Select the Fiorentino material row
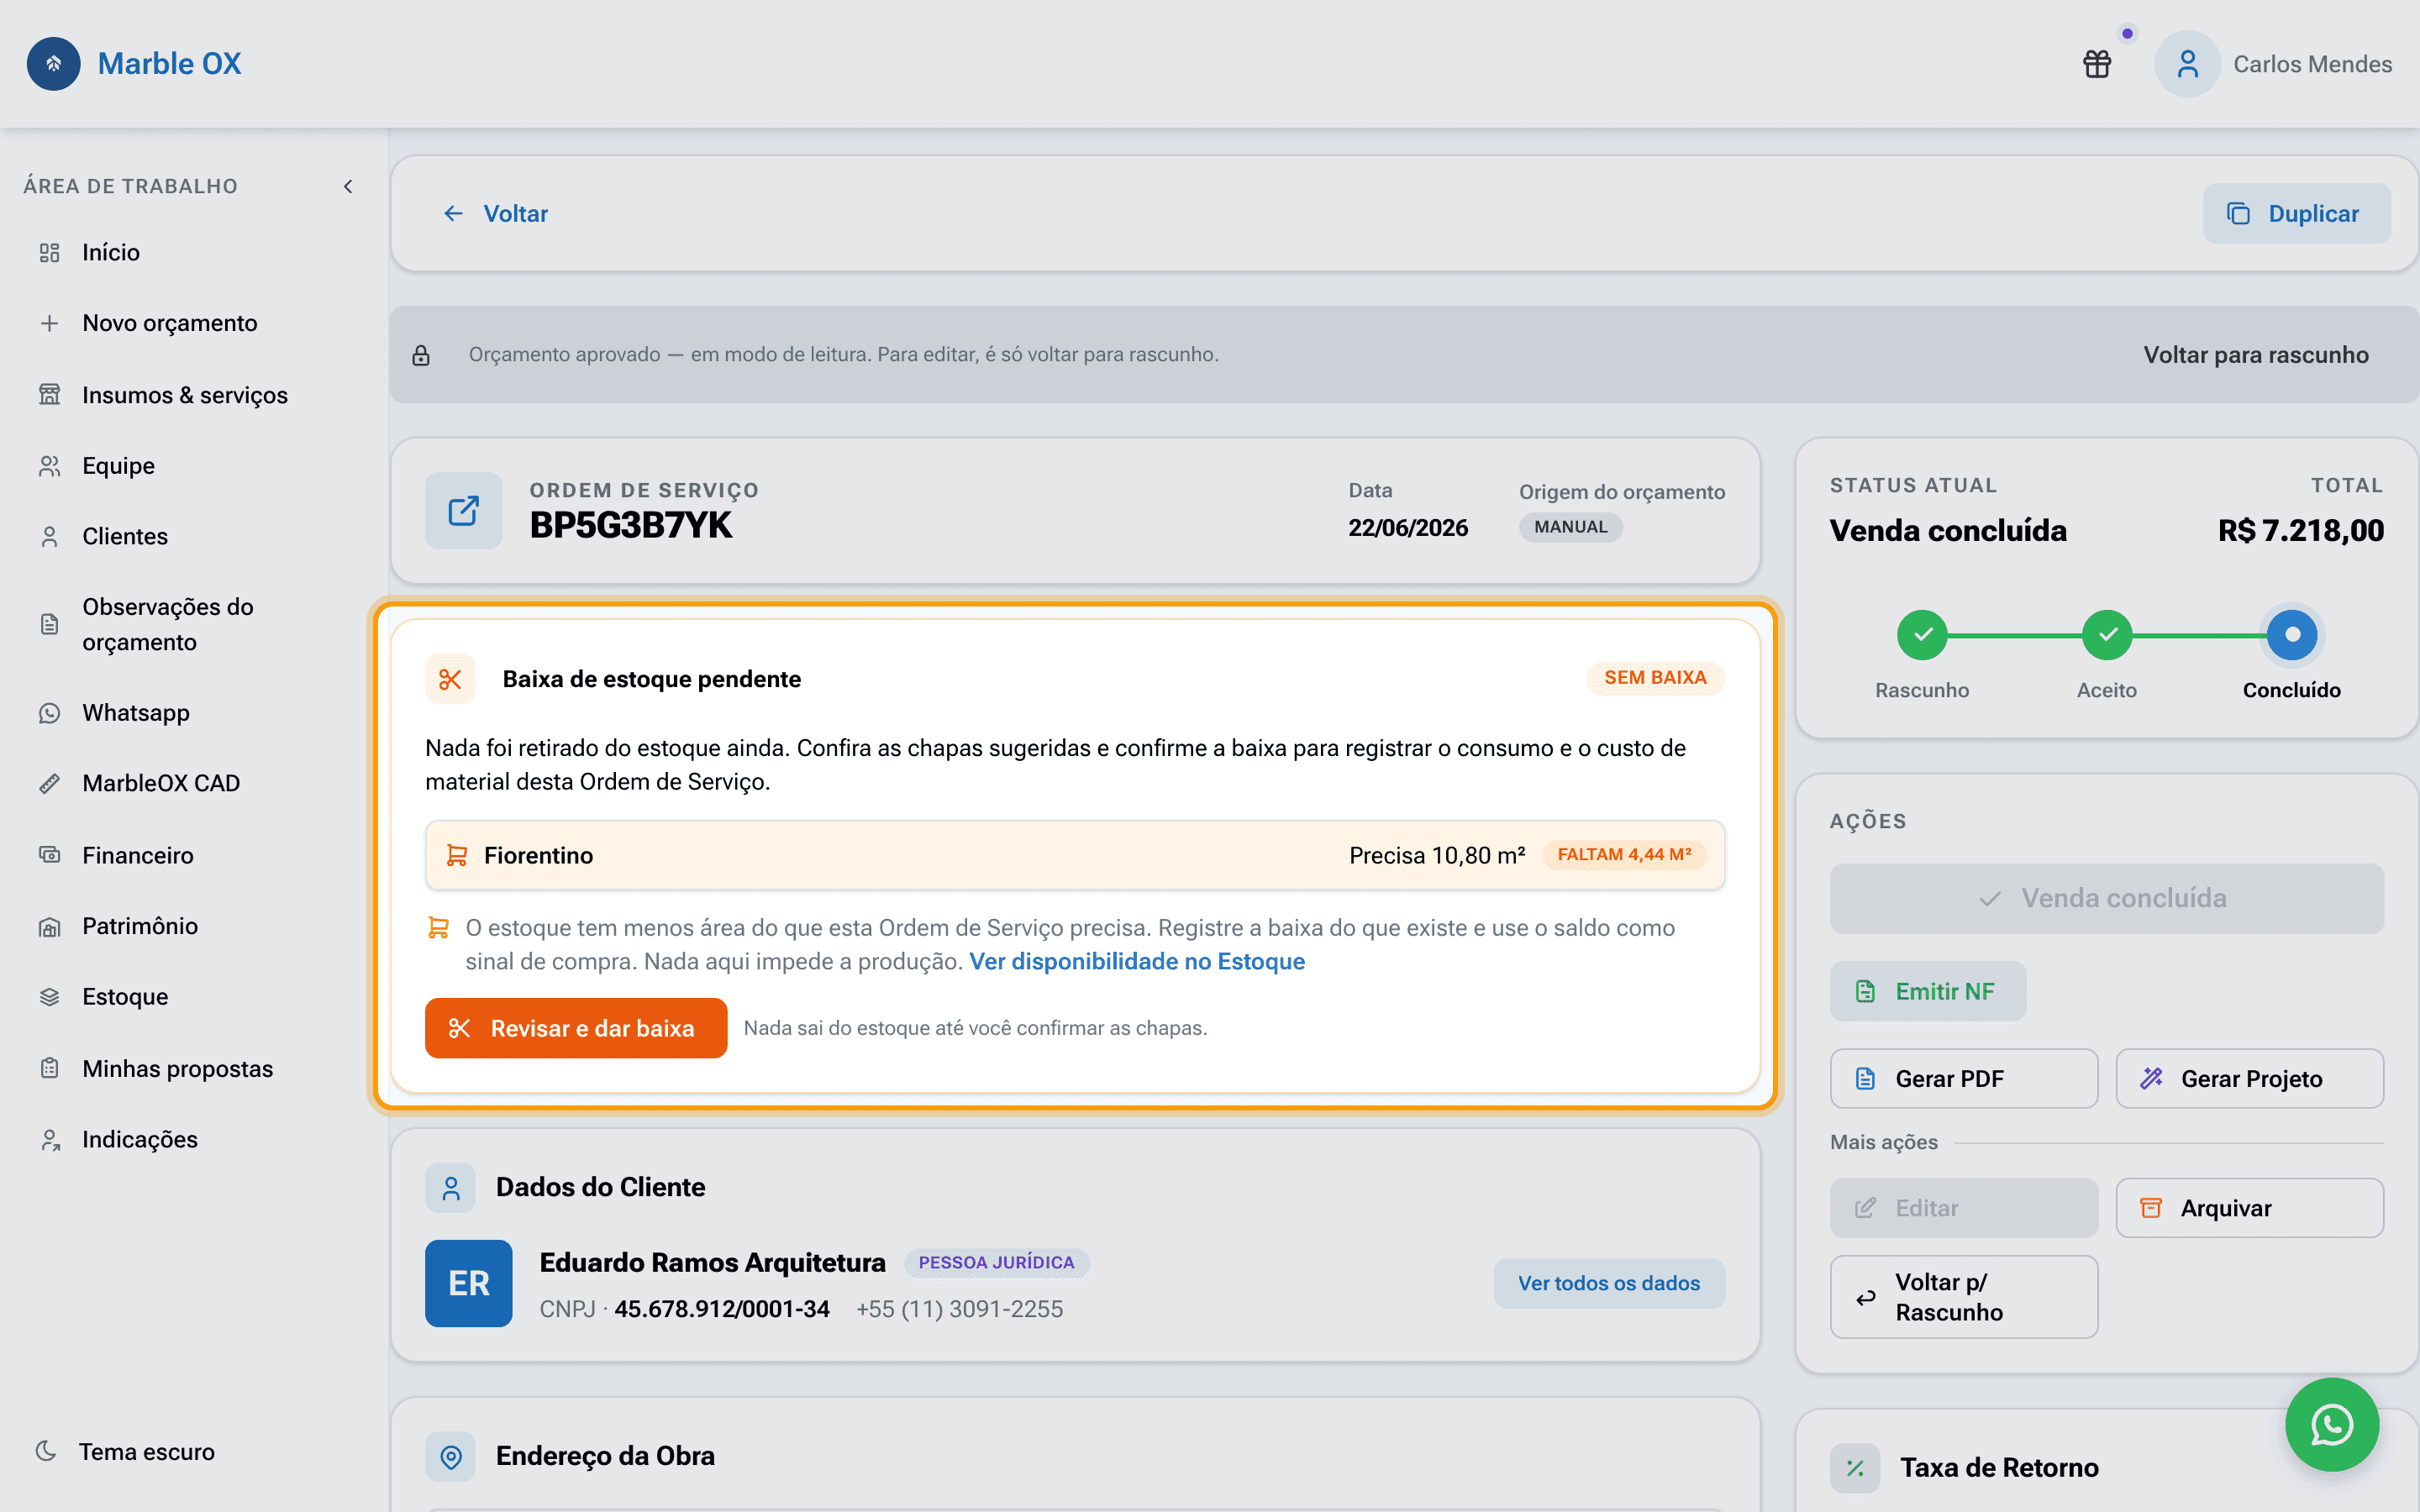The height and width of the screenshot is (1512, 2420). coord(1075,856)
